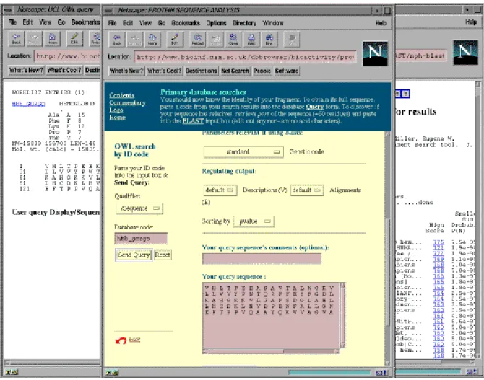This screenshot has width=484, height=380.
Task: Open the Alignments default dropdown
Action: [307, 190]
